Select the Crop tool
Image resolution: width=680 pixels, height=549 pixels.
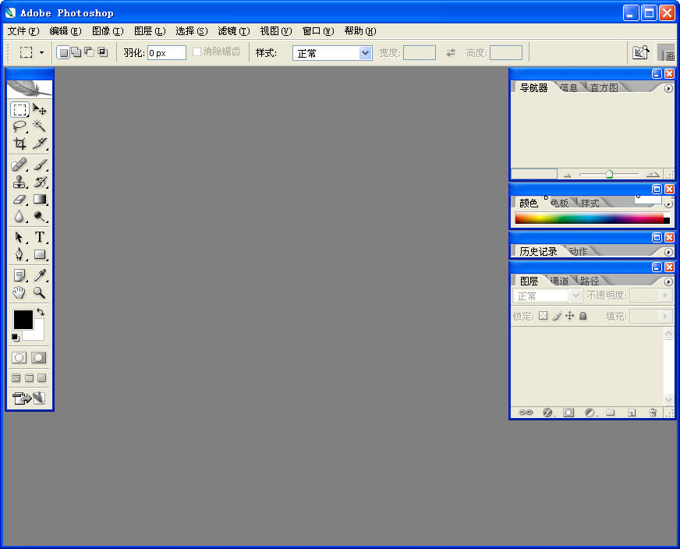point(19,143)
